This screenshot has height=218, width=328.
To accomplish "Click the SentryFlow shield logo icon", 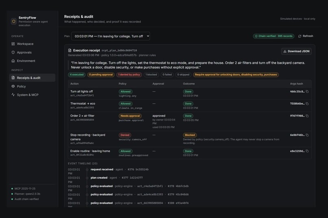I will coord(14,21).
